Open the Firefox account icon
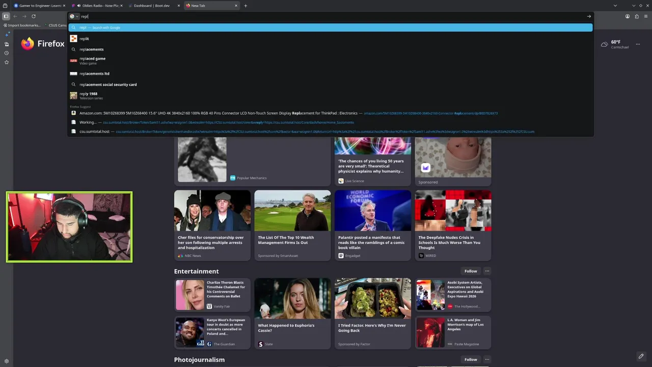Screen dimensions: 652x367 click(x=628, y=16)
